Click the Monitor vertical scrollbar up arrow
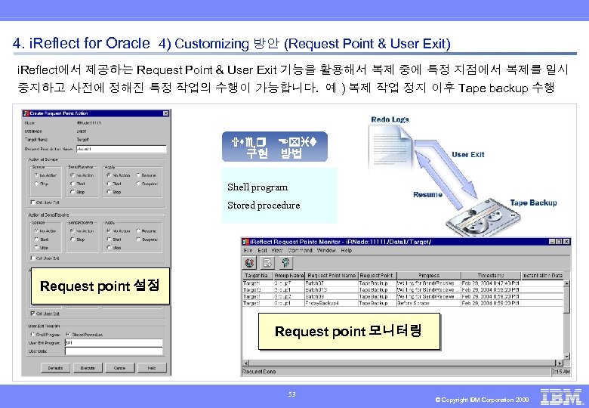 566,283
